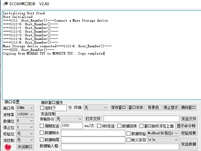Open the 数据位 dropdown showing 8
This screenshot has width=201, height=151.
25,120
